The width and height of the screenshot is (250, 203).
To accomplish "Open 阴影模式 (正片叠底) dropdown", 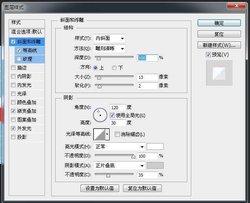I will pyautogui.click(x=119, y=166).
